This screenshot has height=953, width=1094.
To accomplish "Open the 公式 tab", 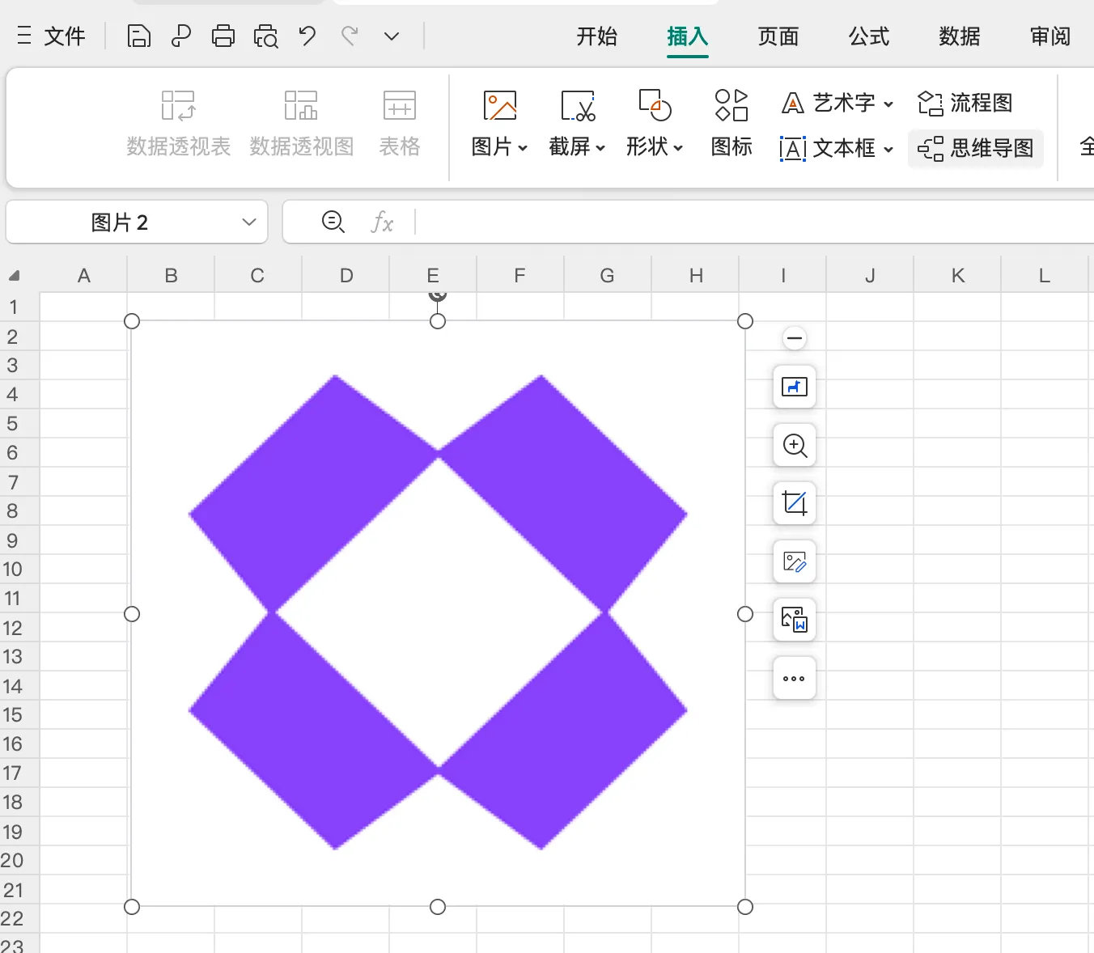I will click(x=869, y=36).
